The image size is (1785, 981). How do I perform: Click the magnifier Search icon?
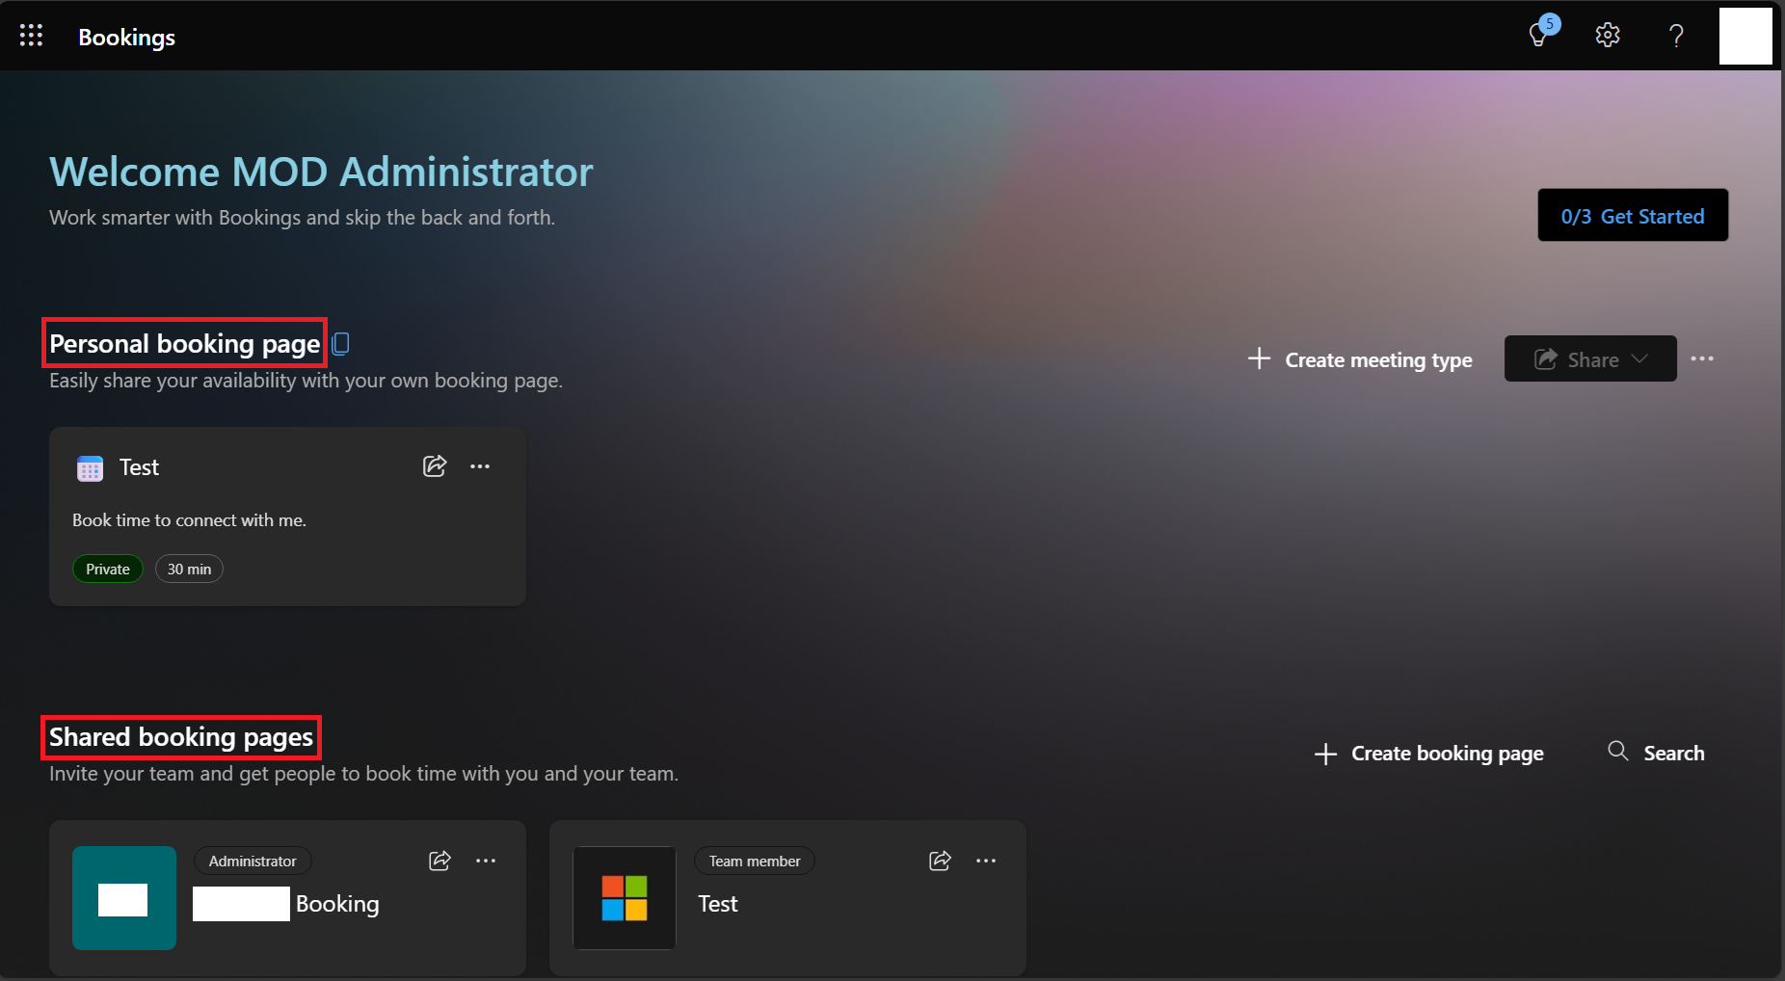[1617, 751]
